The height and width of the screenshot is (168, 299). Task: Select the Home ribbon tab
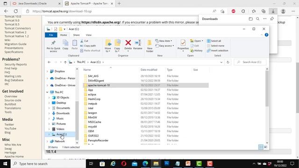(64, 35)
